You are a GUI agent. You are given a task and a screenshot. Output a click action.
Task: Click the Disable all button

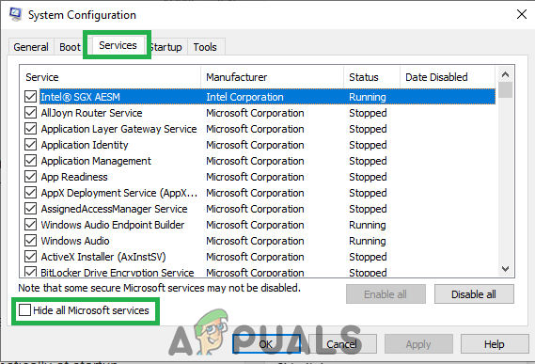tap(474, 294)
